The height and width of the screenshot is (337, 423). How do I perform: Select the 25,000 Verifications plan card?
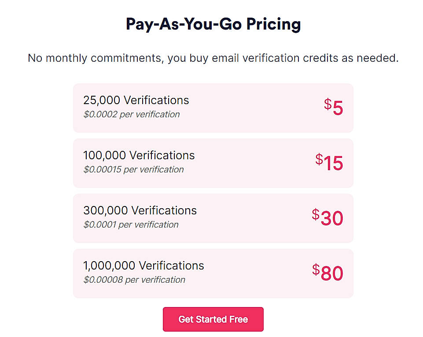click(213, 107)
